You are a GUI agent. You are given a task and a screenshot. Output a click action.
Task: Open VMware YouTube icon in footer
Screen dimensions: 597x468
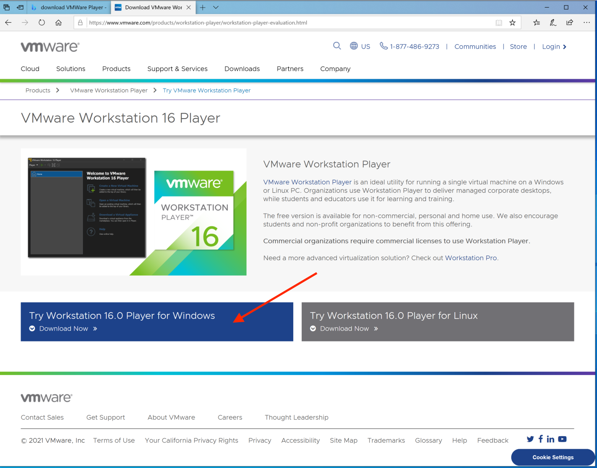point(562,439)
